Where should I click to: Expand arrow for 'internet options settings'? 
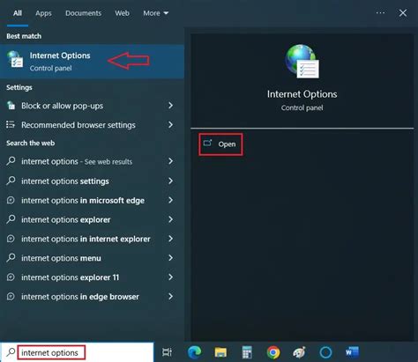click(x=170, y=181)
